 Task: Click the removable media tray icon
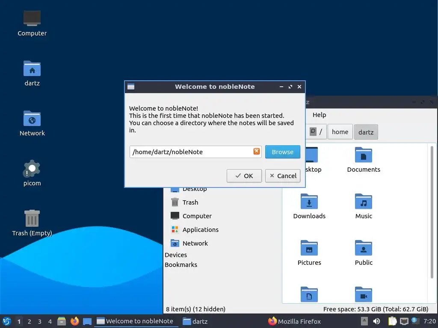click(364, 321)
